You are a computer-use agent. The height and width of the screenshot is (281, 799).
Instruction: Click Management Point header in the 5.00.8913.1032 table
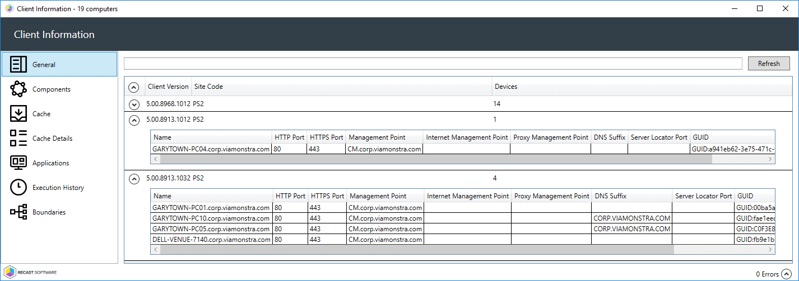[x=385, y=196]
